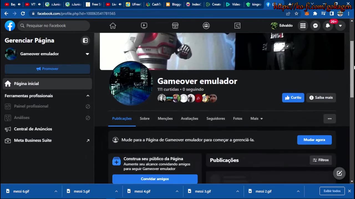Switch to the IndexC browser tab

[194, 4]
